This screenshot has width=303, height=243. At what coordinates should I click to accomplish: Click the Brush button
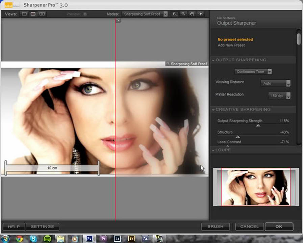pos(216,226)
